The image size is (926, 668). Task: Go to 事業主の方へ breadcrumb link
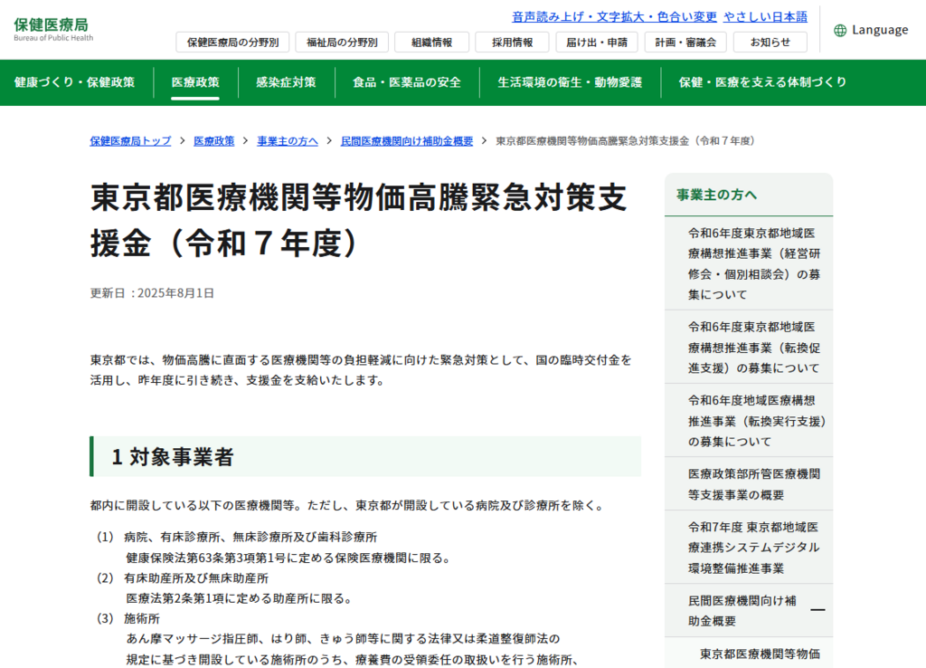click(287, 140)
